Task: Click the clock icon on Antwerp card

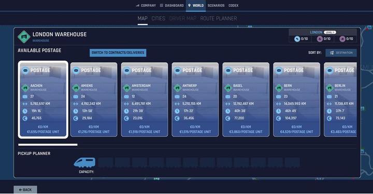Action: click(x=177, y=111)
